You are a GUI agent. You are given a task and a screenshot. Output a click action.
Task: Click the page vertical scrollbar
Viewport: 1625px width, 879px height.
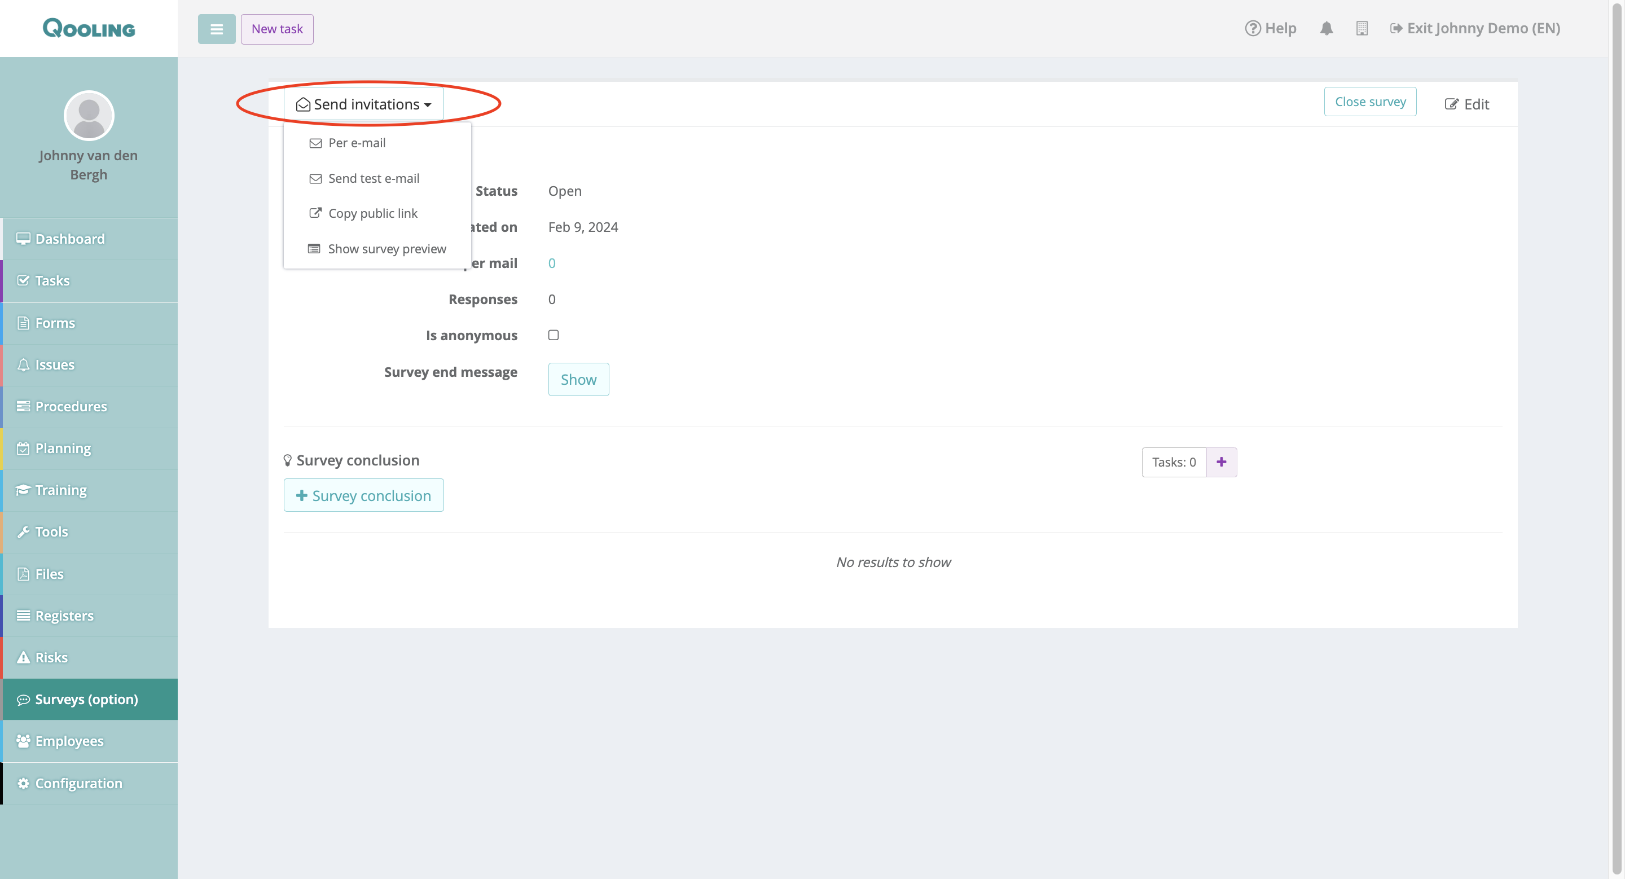pos(1617,439)
